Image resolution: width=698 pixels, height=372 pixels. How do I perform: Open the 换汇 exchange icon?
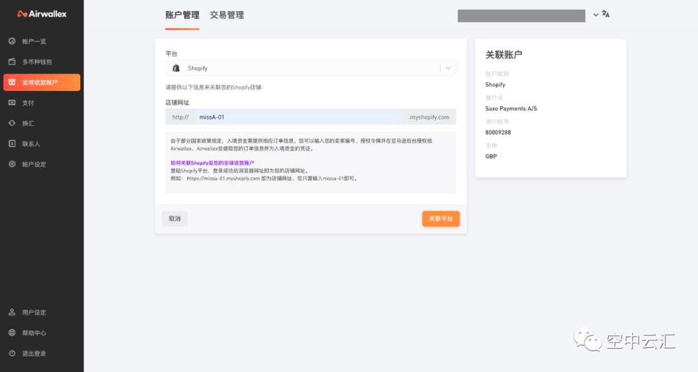coord(12,123)
